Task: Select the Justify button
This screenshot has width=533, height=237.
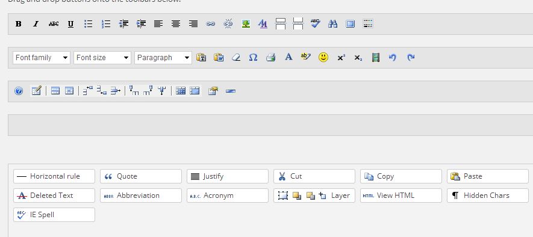Action: point(228,176)
